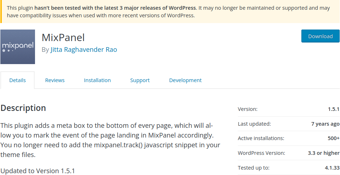Viewport: 340px width, 175px height.
Task: Click the '4.1.33' tested up to value
Action: click(x=332, y=168)
